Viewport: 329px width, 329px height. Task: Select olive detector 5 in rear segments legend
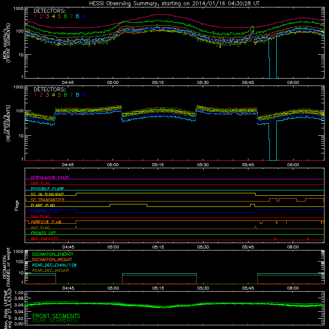[x=59, y=95]
